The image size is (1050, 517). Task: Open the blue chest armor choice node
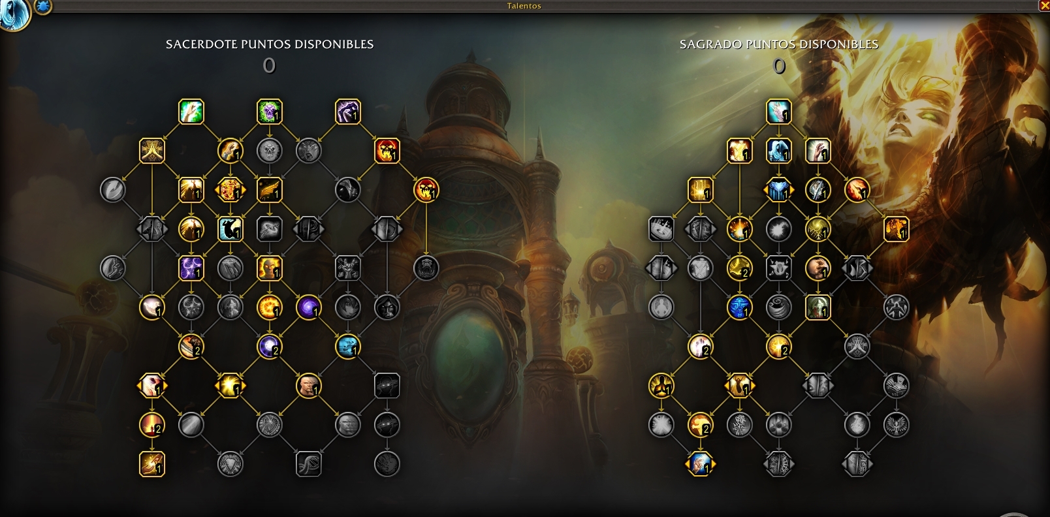pyautogui.click(x=779, y=190)
